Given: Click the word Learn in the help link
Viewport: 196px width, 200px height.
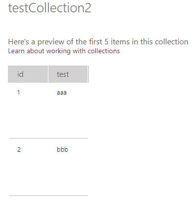Looking at the screenshot, I should [16, 51].
